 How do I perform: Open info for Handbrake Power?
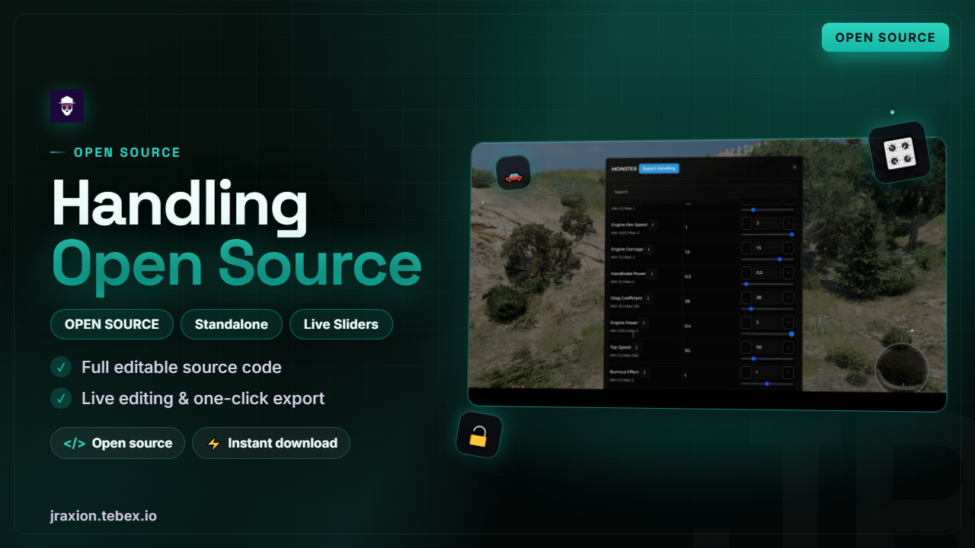pos(652,273)
